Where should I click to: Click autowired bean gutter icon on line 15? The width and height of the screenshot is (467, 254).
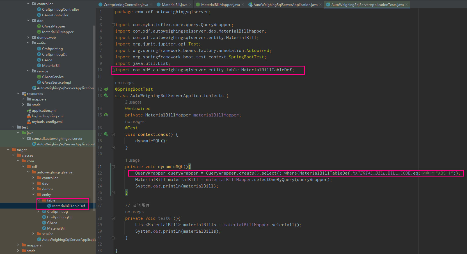[106, 115]
